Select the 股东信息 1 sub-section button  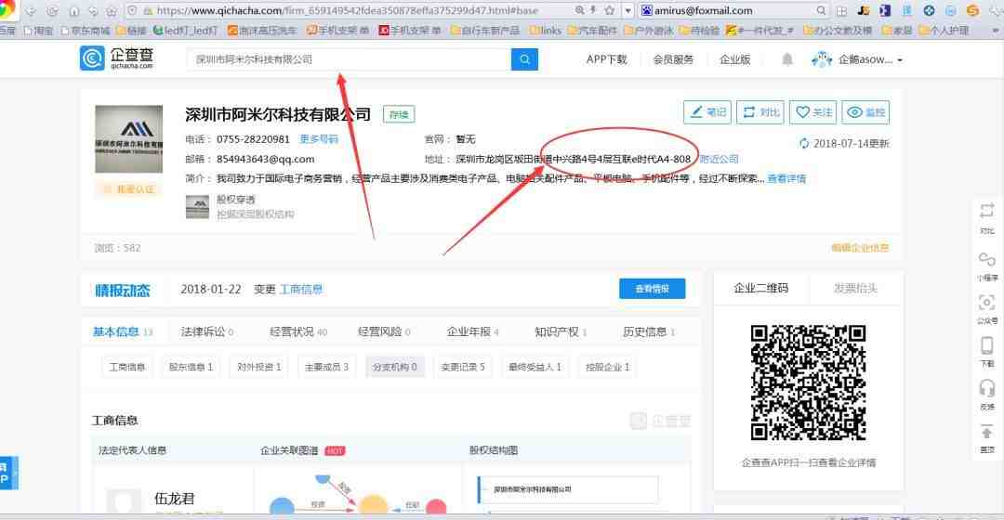(191, 367)
